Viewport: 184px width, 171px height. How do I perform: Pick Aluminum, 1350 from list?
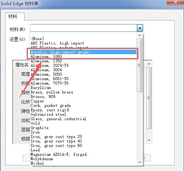click(84, 61)
